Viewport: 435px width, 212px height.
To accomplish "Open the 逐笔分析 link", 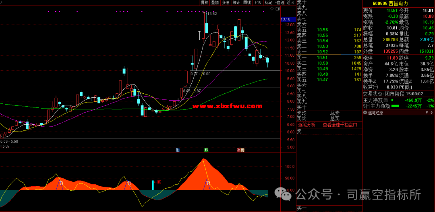I will tap(307, 125).
